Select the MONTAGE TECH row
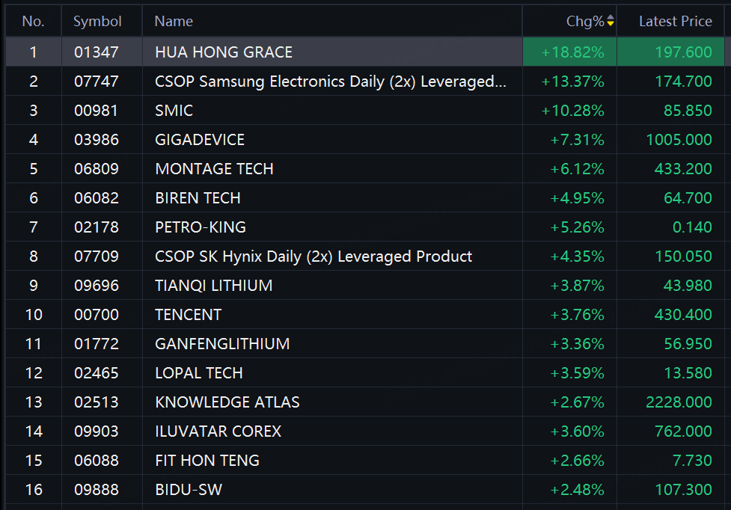 [x=365, y=168]
